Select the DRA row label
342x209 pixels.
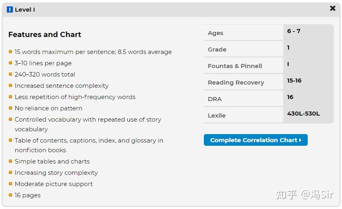pos(215,99)
